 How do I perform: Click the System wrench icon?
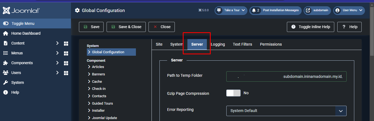pos(5,82)
